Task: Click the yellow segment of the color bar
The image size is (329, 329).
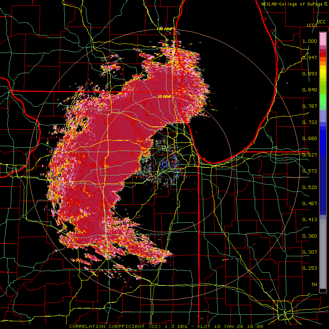Action: (x=323, y=72)
